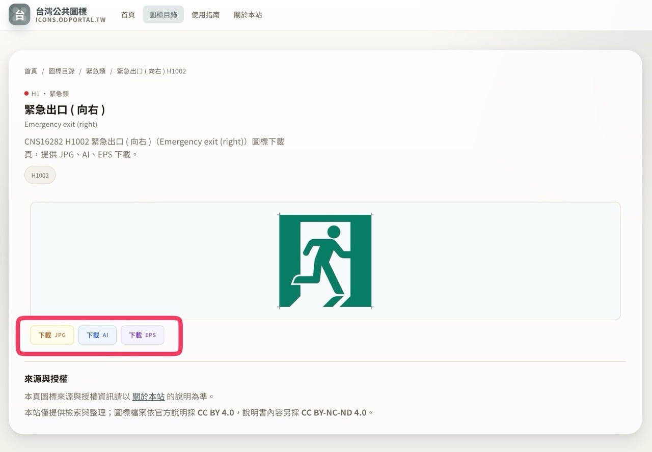This screenshot has height=452, width=652.
Task: Click the 下載 EPS download button
Action: 142,335
